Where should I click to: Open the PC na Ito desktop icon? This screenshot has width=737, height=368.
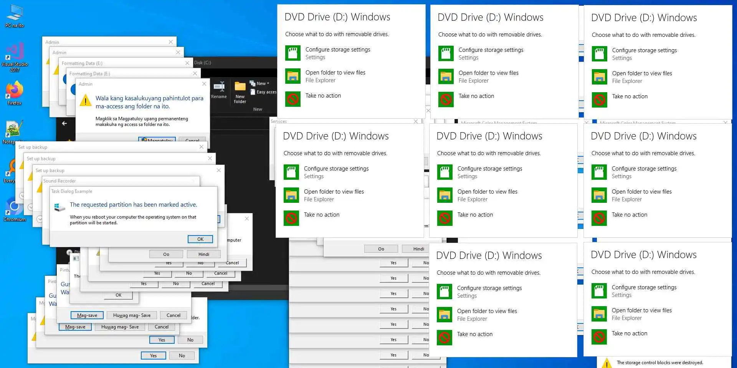(x=15, y=16)
